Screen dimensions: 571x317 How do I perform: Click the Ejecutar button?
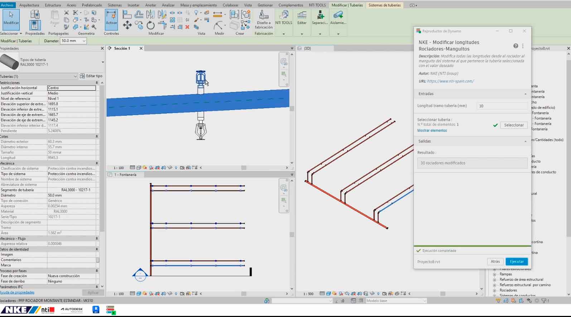point(517,261)
